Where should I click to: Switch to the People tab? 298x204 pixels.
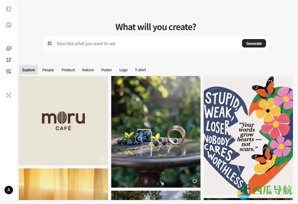(x=48, y=70)
